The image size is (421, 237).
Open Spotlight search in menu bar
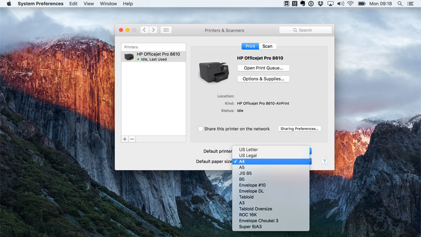(400, 4)
